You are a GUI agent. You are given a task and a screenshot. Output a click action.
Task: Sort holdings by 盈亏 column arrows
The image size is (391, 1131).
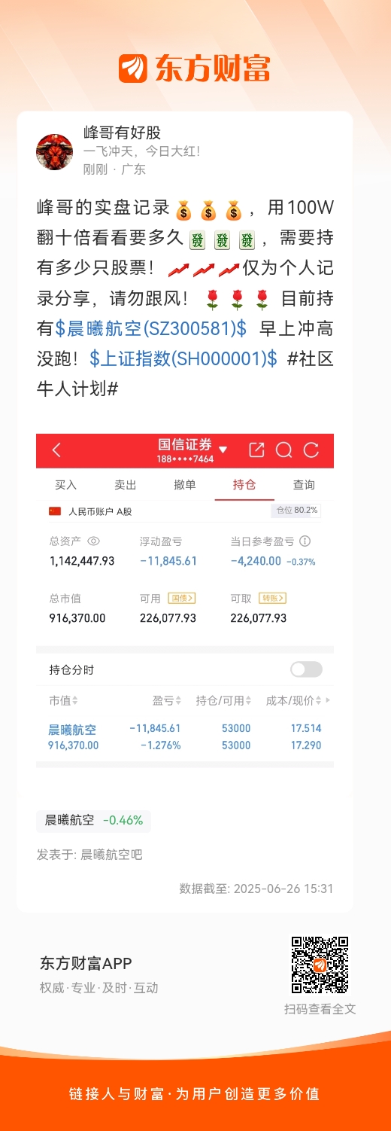click(178, 701)
